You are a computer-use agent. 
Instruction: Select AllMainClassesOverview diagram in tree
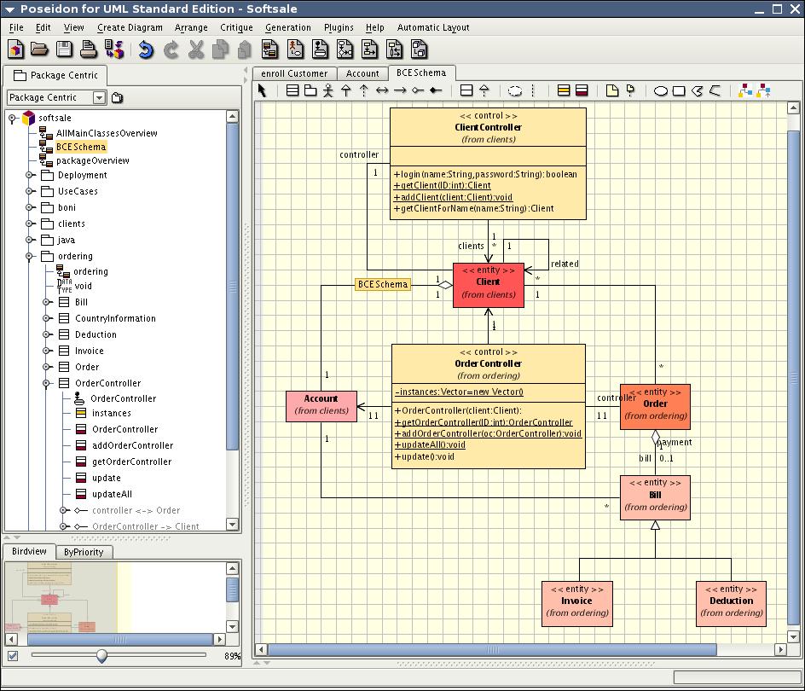pos(106,133)
